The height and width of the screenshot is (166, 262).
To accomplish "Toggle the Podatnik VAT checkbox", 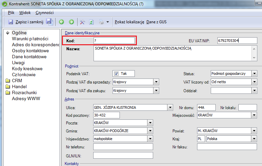I will (x=116, y=74).
